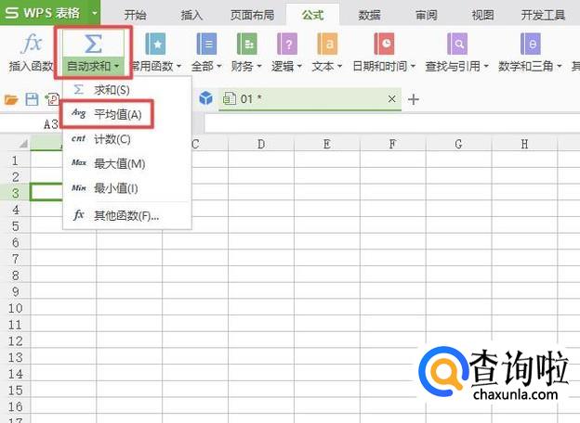Select 其他函数(F)... menu entry
The image size is (580, 423).
[x=126, y=215]
